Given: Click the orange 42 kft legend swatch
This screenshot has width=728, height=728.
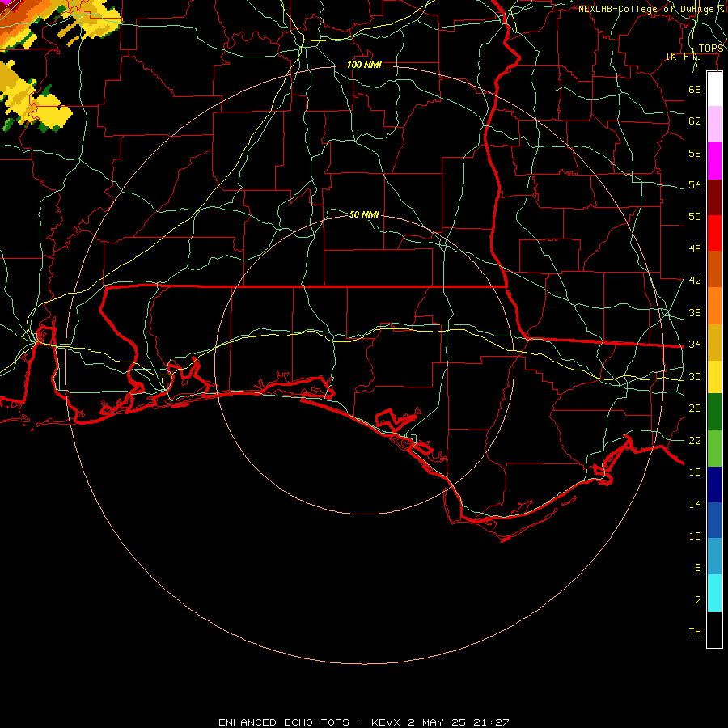Looking at the screenshot, I should (714, 306).
